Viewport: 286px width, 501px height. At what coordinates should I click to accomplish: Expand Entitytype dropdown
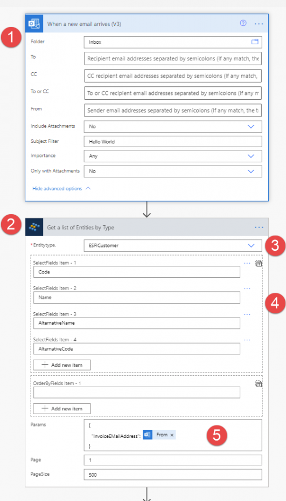pyautogui.click(x=251, y=246)
